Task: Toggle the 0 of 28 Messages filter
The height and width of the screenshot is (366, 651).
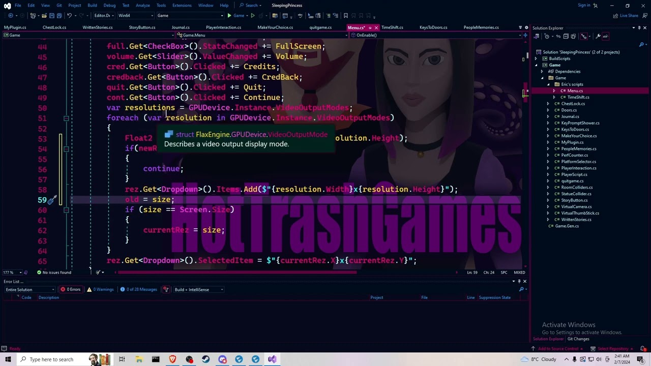Action: click(x=138, y=289)
